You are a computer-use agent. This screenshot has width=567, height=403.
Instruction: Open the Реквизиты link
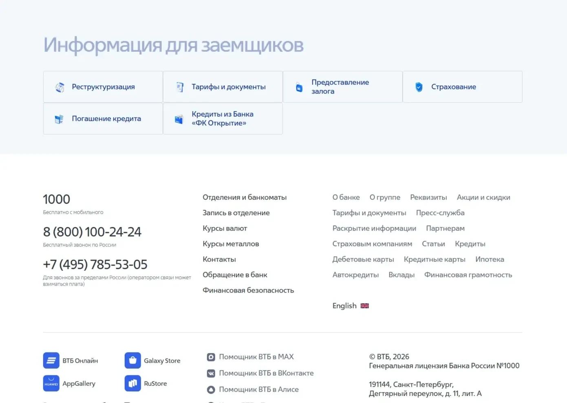(428, 197)
